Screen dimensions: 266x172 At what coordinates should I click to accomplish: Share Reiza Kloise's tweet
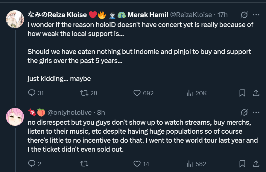coord(256,93)
